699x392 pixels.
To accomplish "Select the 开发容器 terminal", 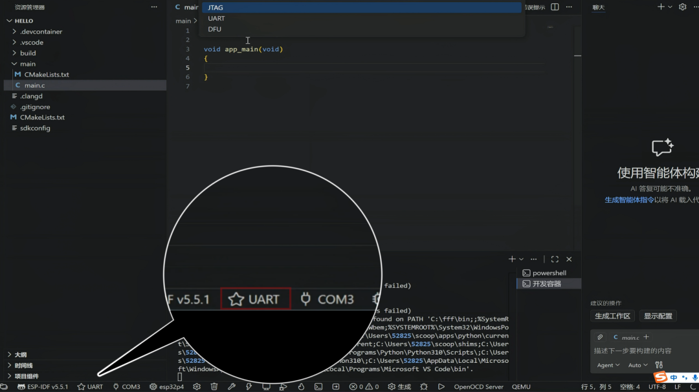I will [x=549, y=284].
